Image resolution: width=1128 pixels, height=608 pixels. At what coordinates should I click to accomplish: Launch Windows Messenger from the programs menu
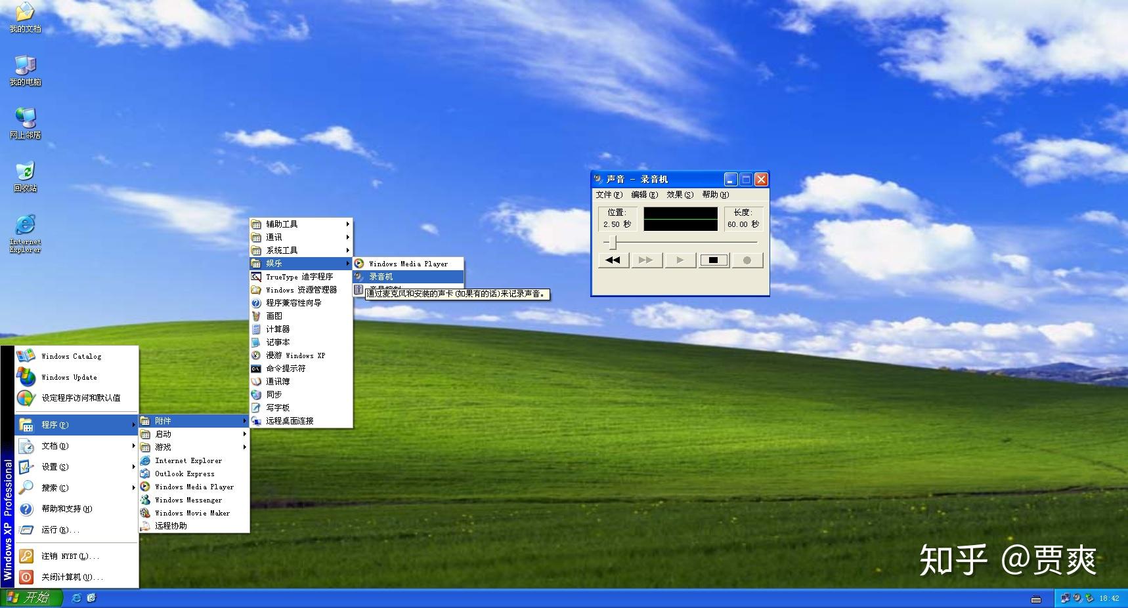click(x=194, y=500)
